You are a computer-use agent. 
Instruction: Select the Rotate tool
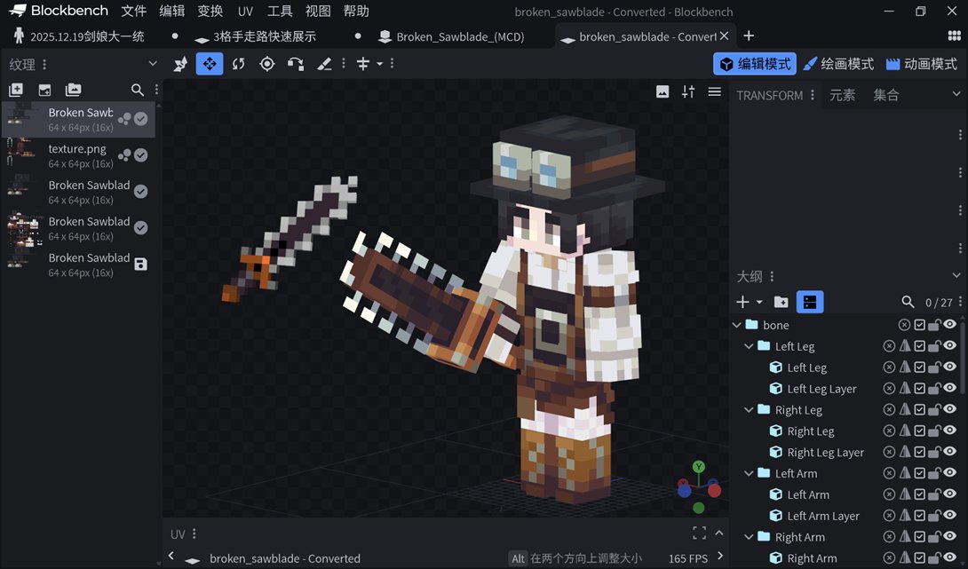(x=238, y=64)
